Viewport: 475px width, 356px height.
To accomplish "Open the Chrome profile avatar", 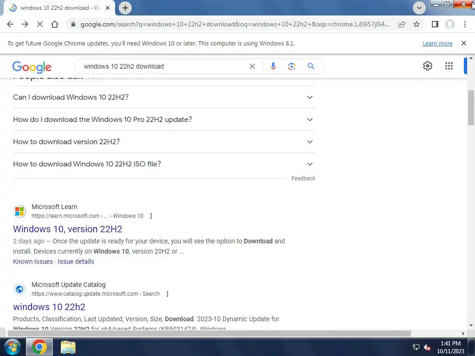I will 450,24.
